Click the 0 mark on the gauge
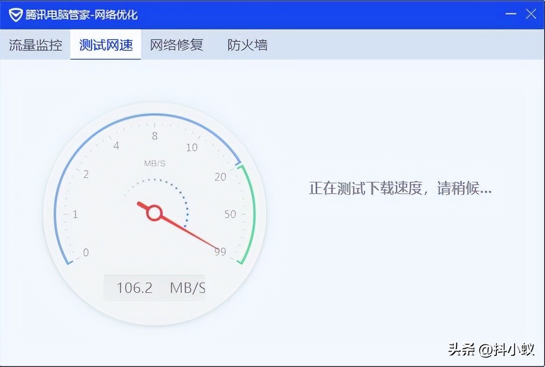 86,253
